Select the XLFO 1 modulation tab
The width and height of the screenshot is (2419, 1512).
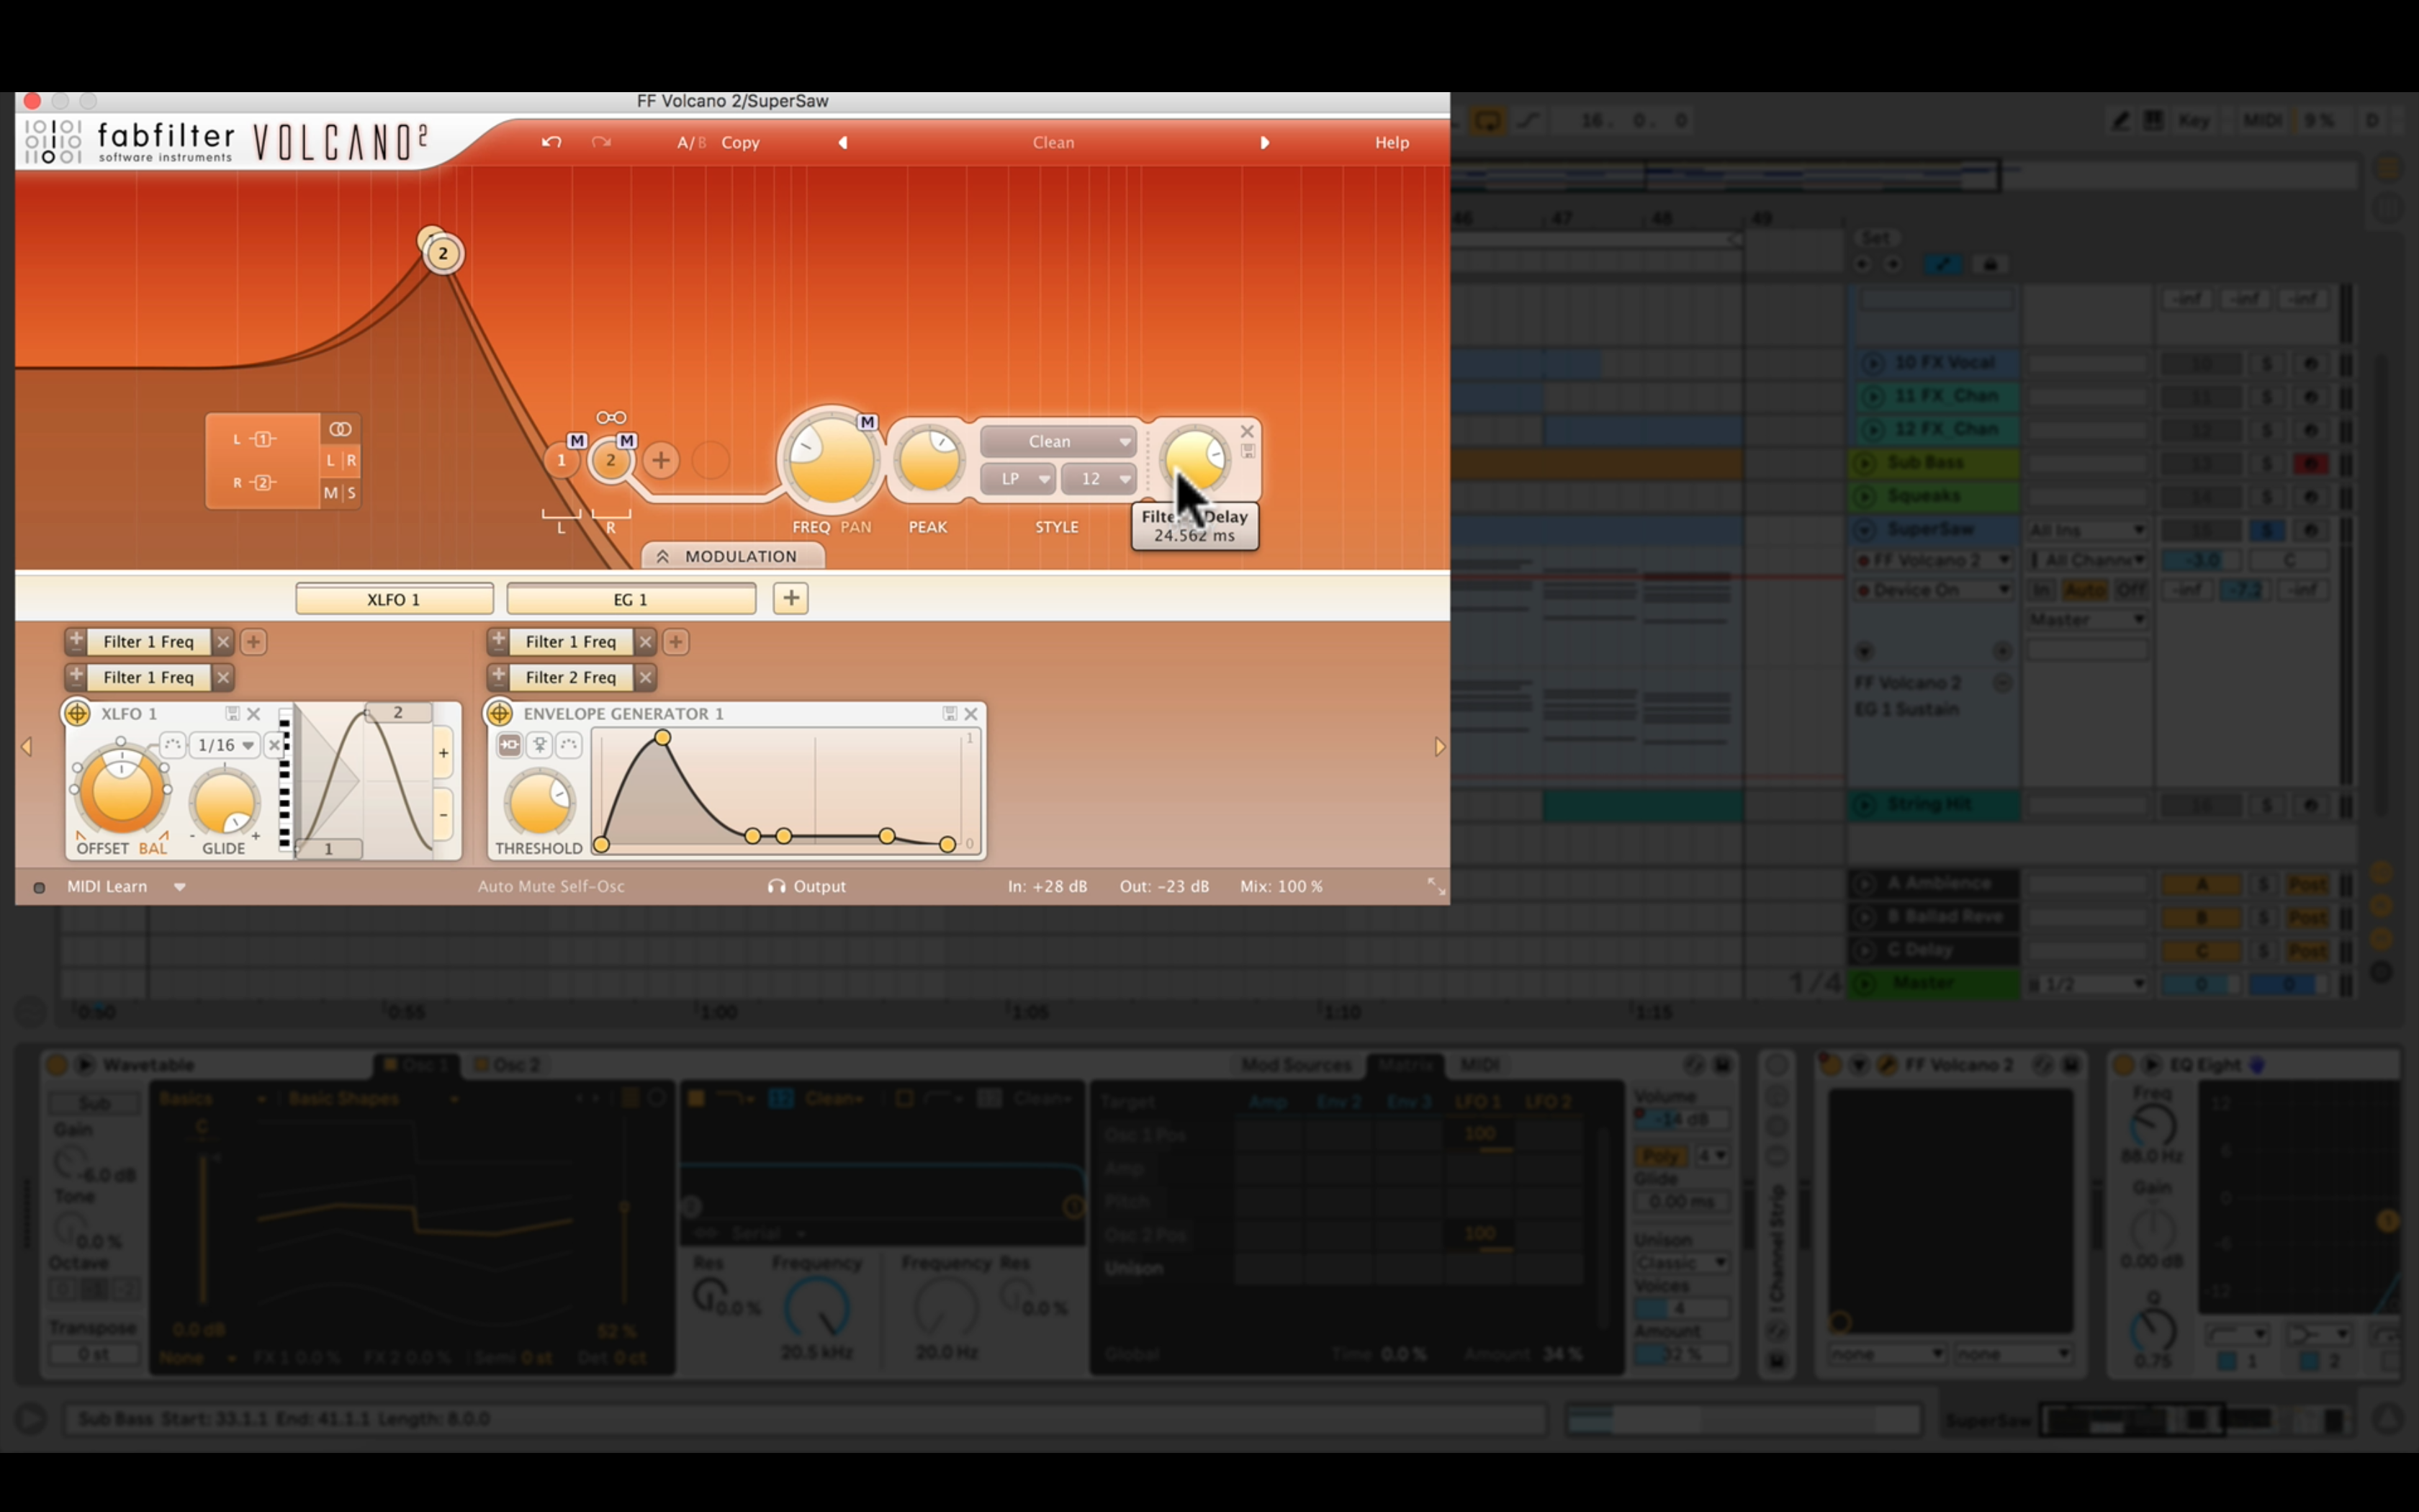coord(394,599)
